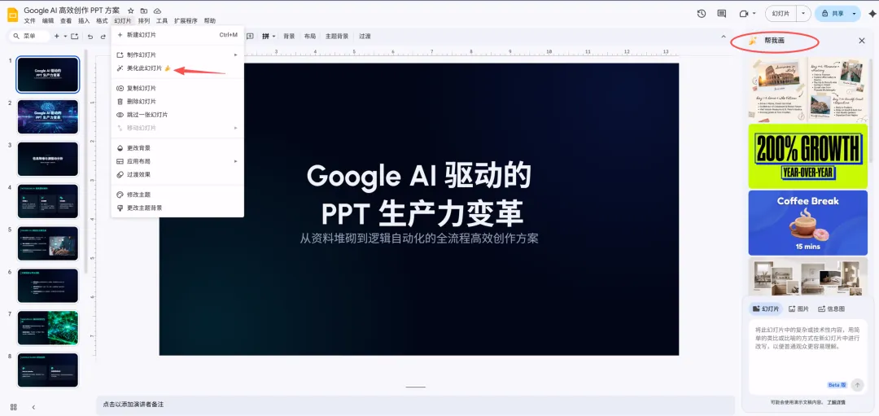Submit prompt with the up-arrow send button
This screenshot has height=416, width=879.
(x=856, y=384)
